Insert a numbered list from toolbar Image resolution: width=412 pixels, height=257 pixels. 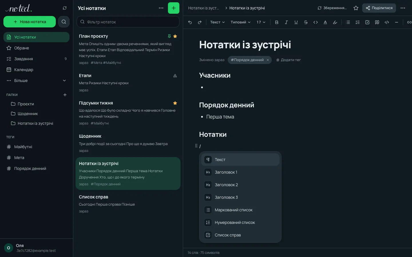tap(358, 22)
